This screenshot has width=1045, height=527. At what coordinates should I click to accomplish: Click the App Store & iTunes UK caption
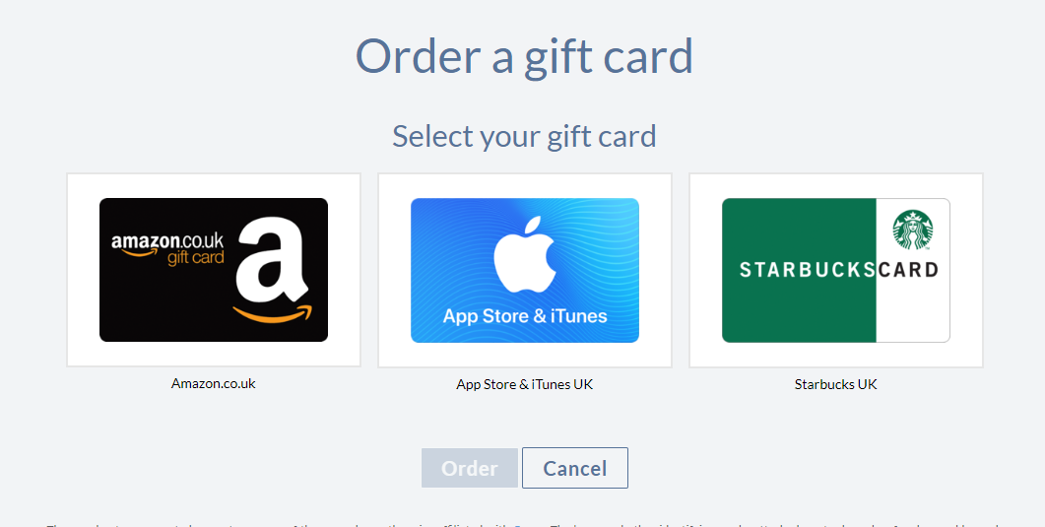point(525,384)
